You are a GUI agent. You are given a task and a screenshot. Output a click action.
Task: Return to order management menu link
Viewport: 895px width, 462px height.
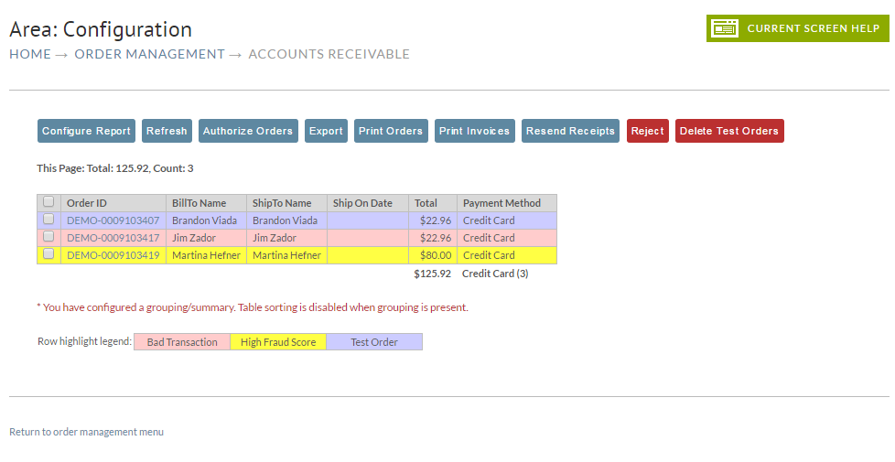[x=86, y=432]
